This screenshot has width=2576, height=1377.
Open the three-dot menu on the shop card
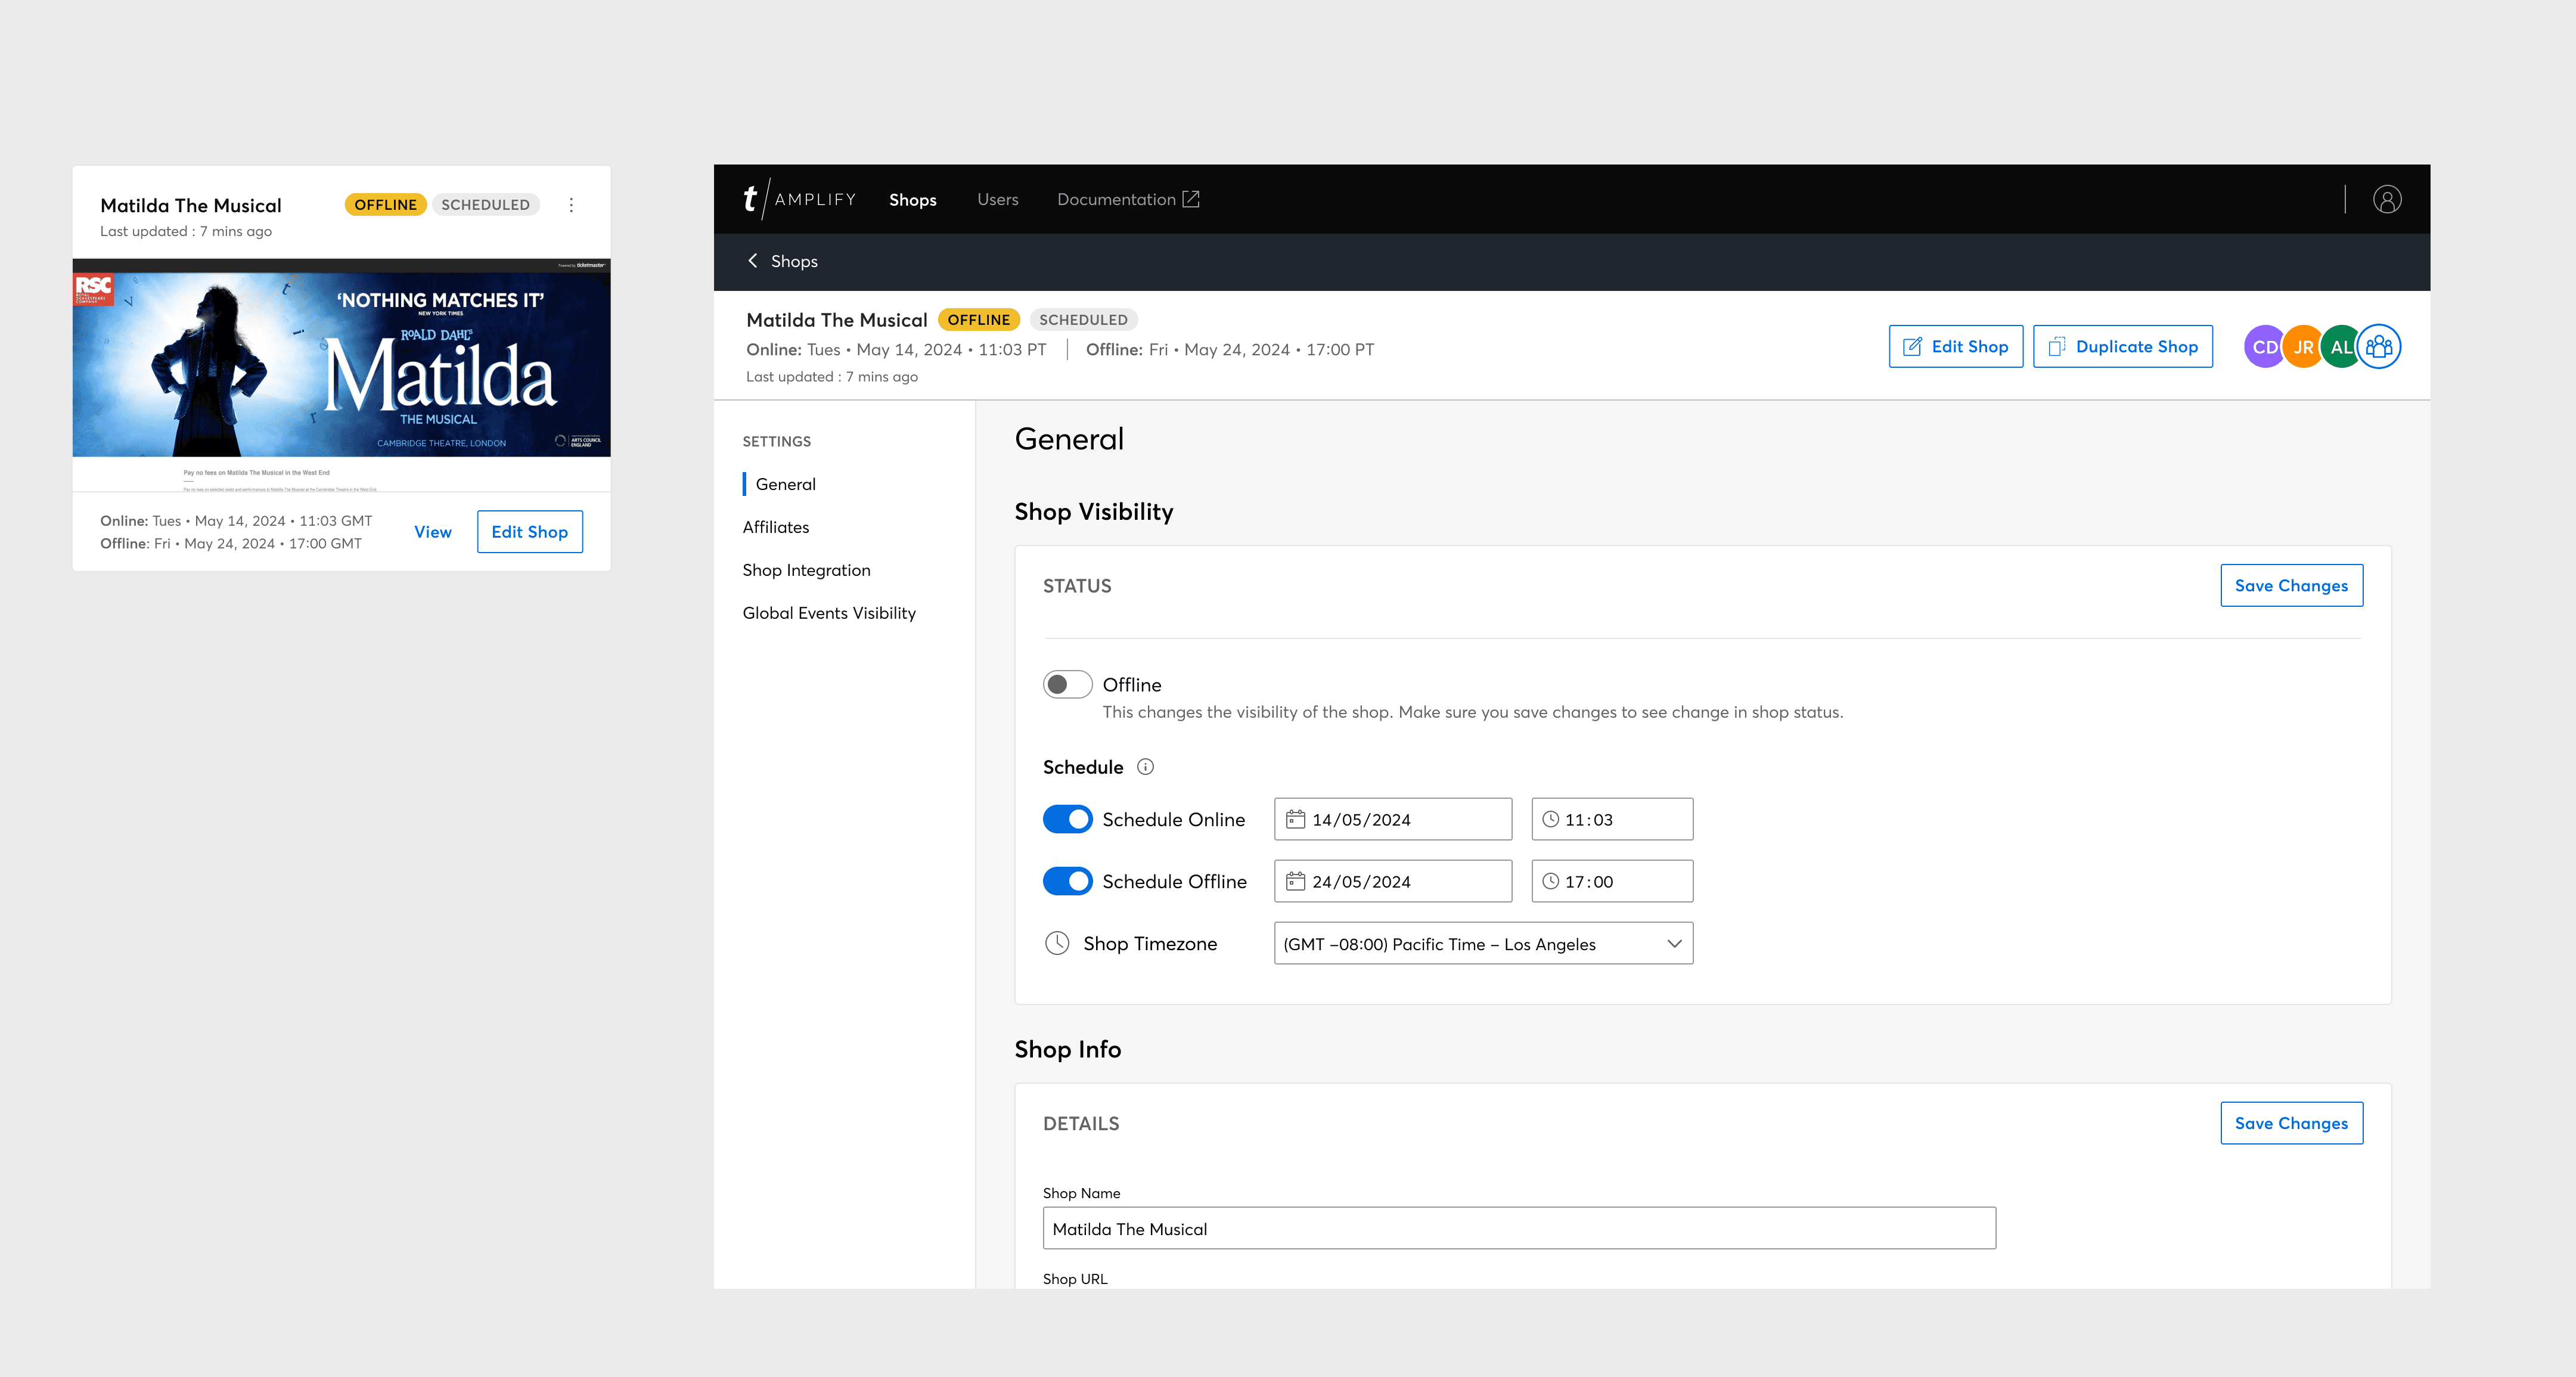point(571,205)
